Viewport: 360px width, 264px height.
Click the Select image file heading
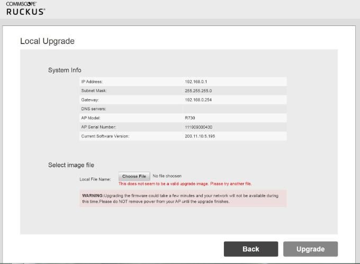tap(71, 165)
